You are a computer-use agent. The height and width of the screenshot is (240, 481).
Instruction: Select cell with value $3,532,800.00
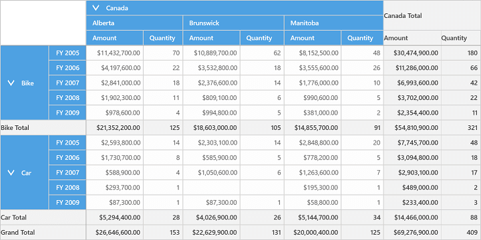coord(211,68)
